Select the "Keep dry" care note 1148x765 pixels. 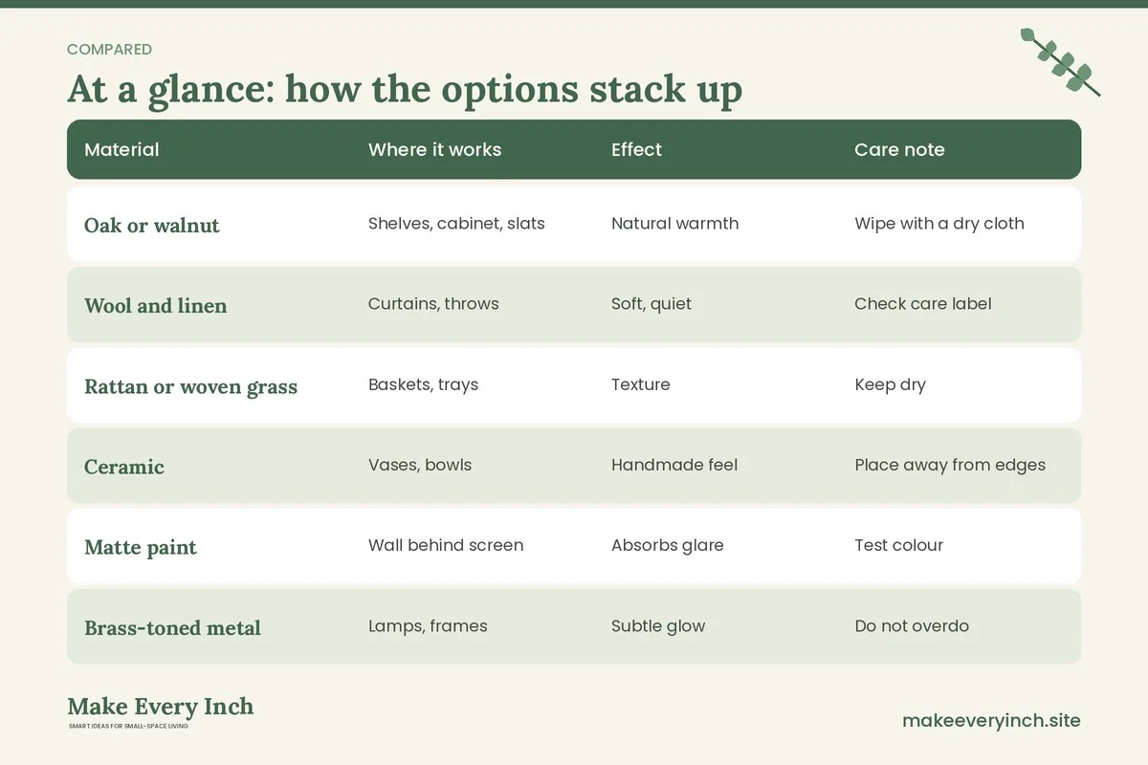click(x=890, y=384)
